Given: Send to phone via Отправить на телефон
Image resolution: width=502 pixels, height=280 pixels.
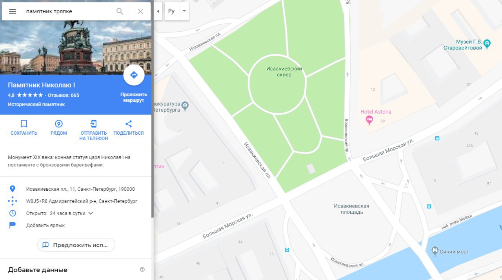Looking at the screenshot, I should (93, 130).
